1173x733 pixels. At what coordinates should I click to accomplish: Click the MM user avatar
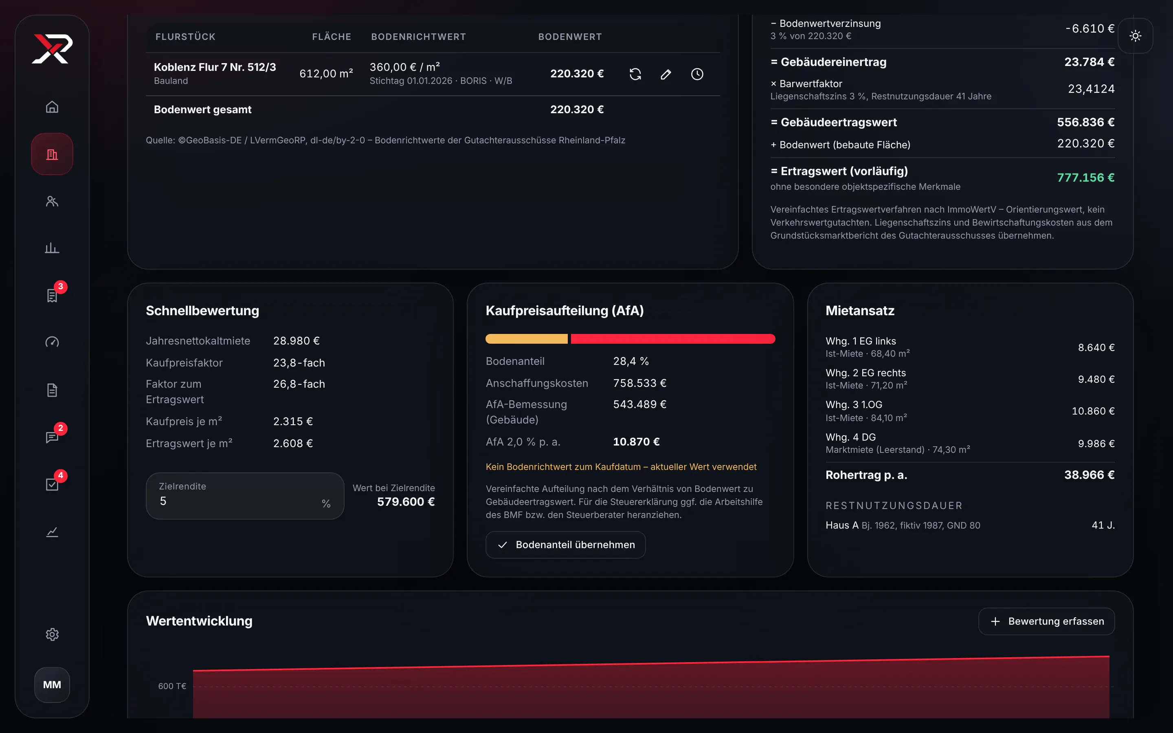point(52,685)
